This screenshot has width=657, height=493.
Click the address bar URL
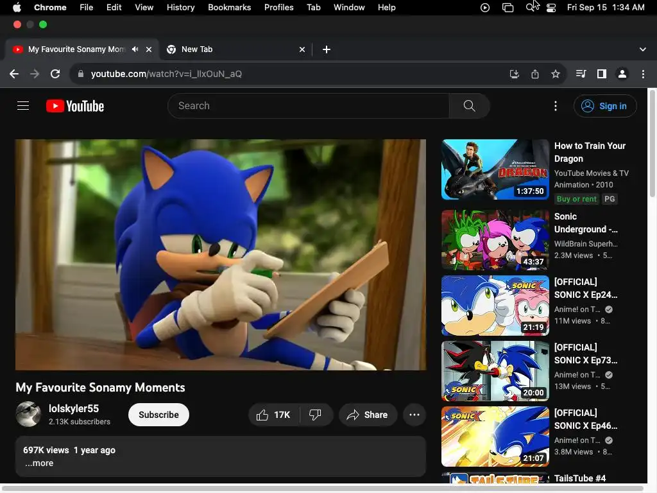tap(166, 74)
